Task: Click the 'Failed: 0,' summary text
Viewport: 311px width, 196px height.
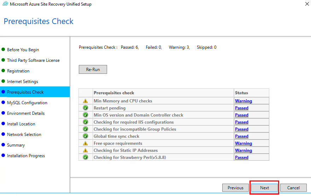Action: click(154, 47)
